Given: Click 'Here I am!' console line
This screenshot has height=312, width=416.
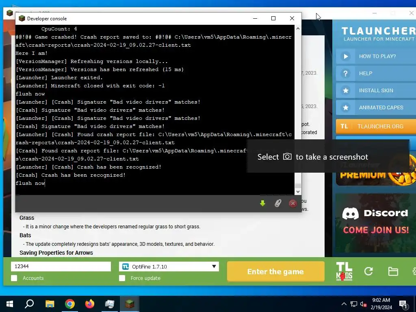Looking at the screenshot, I should [x=32, y=53].
